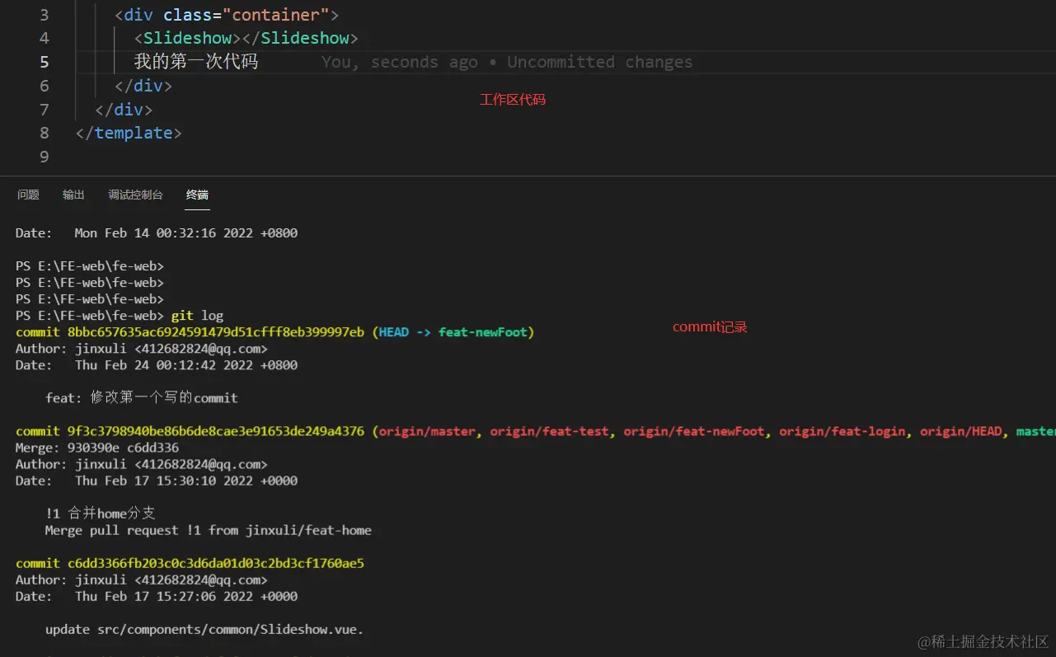Select the 调试控制台 tab
This screenshot has height=657, width=1056.
[x=135, y=195]
